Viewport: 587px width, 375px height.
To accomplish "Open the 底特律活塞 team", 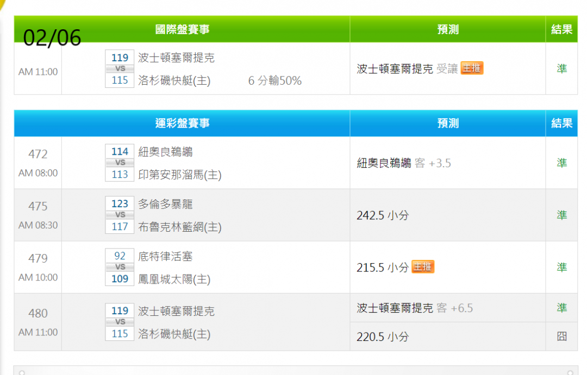I will click(165, 257).
